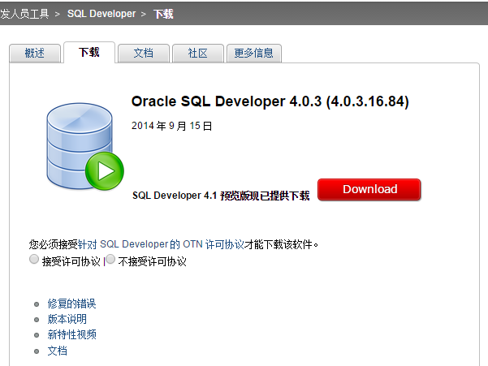Open the 版本说明 link

point(67,320)
